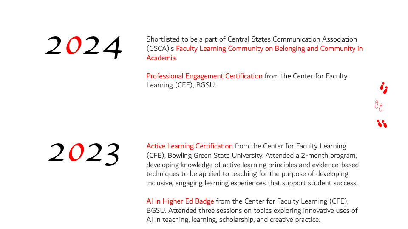The image size is (408, 229).
Task: Click the top solid red footprints icon
Action: coord(384,88)
